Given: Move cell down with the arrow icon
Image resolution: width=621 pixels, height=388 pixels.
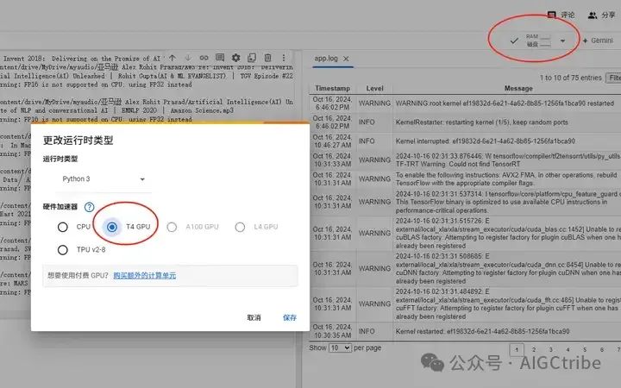Looking at the screenshot, I should pos(188,58).
